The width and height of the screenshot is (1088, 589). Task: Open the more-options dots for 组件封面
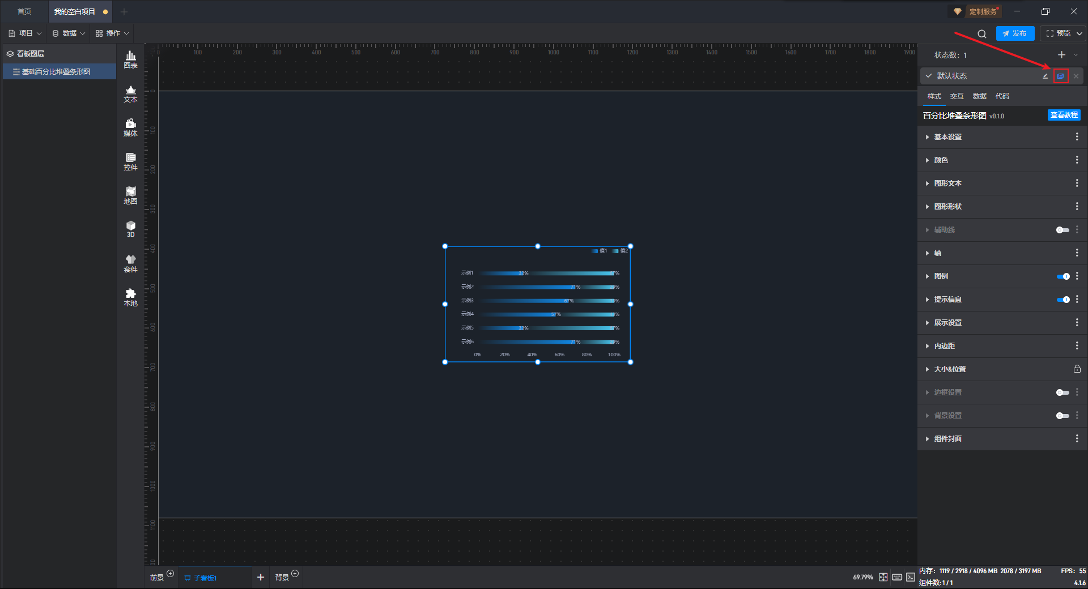click(x=1077, y=439)
